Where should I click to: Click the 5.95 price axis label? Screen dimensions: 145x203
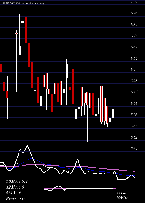pos(134,115)
